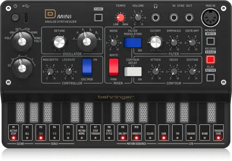Toggle the blue FILTER MODULATION switch
This screenshot has height=161, width=232.
point(133,43)
